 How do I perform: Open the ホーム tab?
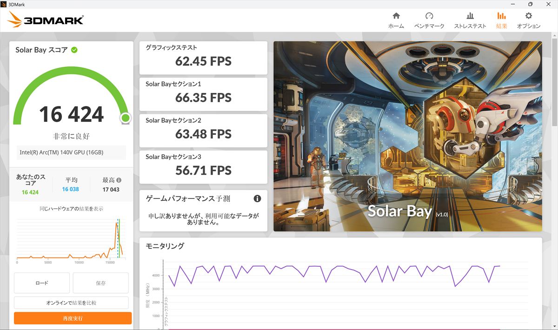click(396, 20)
